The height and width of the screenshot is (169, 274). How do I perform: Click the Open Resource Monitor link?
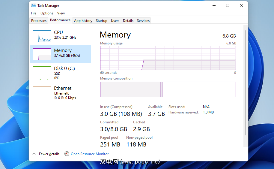[90, 154]
